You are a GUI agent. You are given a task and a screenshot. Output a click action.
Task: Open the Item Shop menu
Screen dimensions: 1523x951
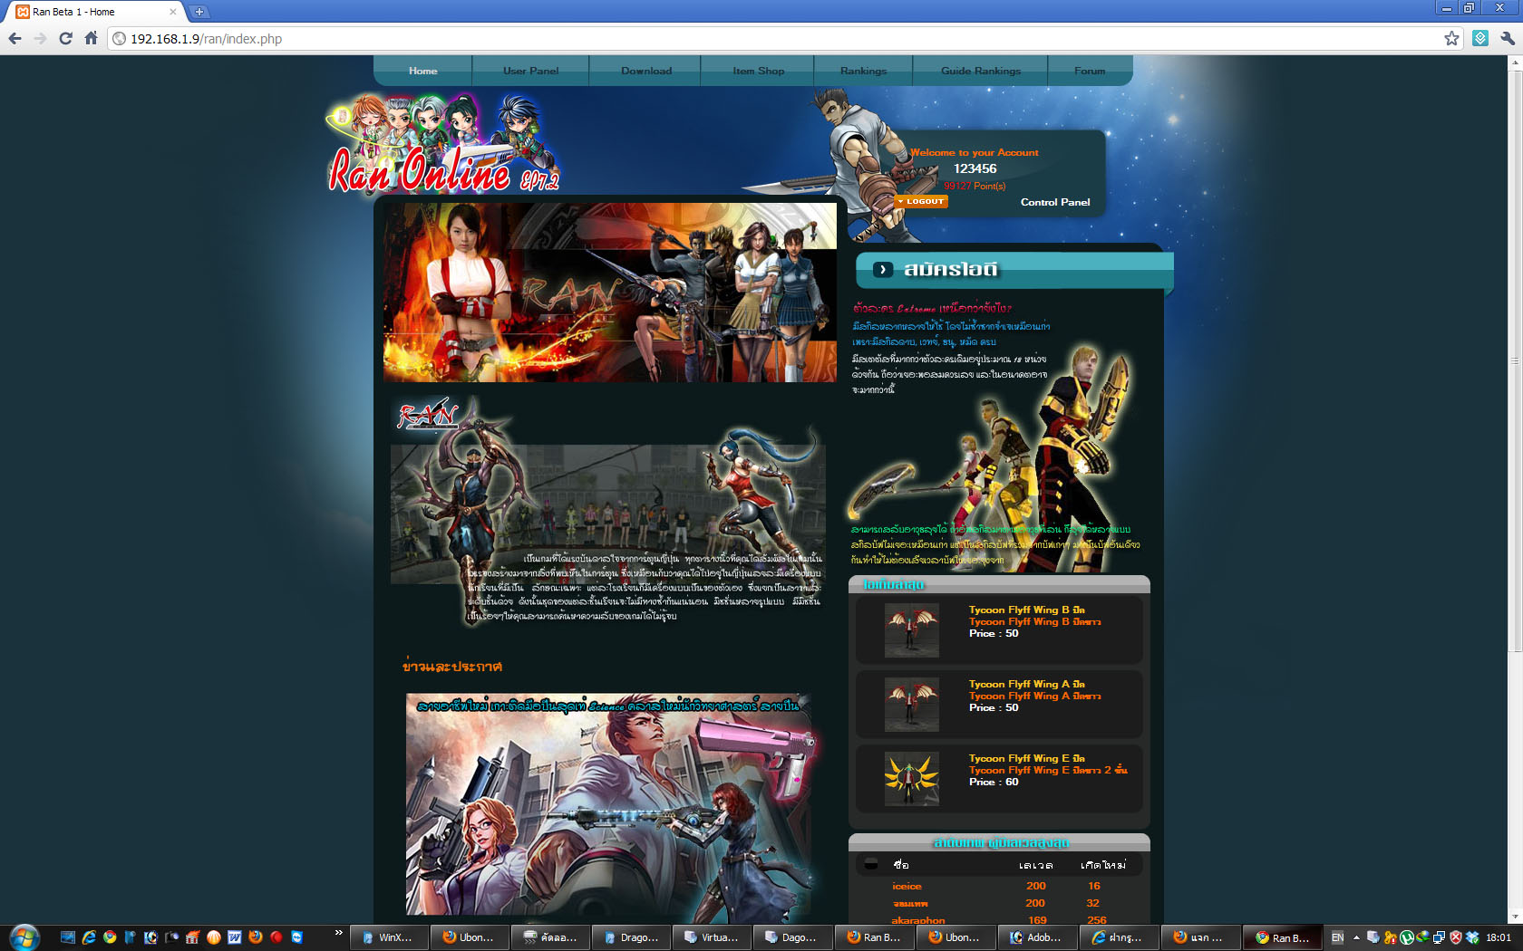[758, 71]
